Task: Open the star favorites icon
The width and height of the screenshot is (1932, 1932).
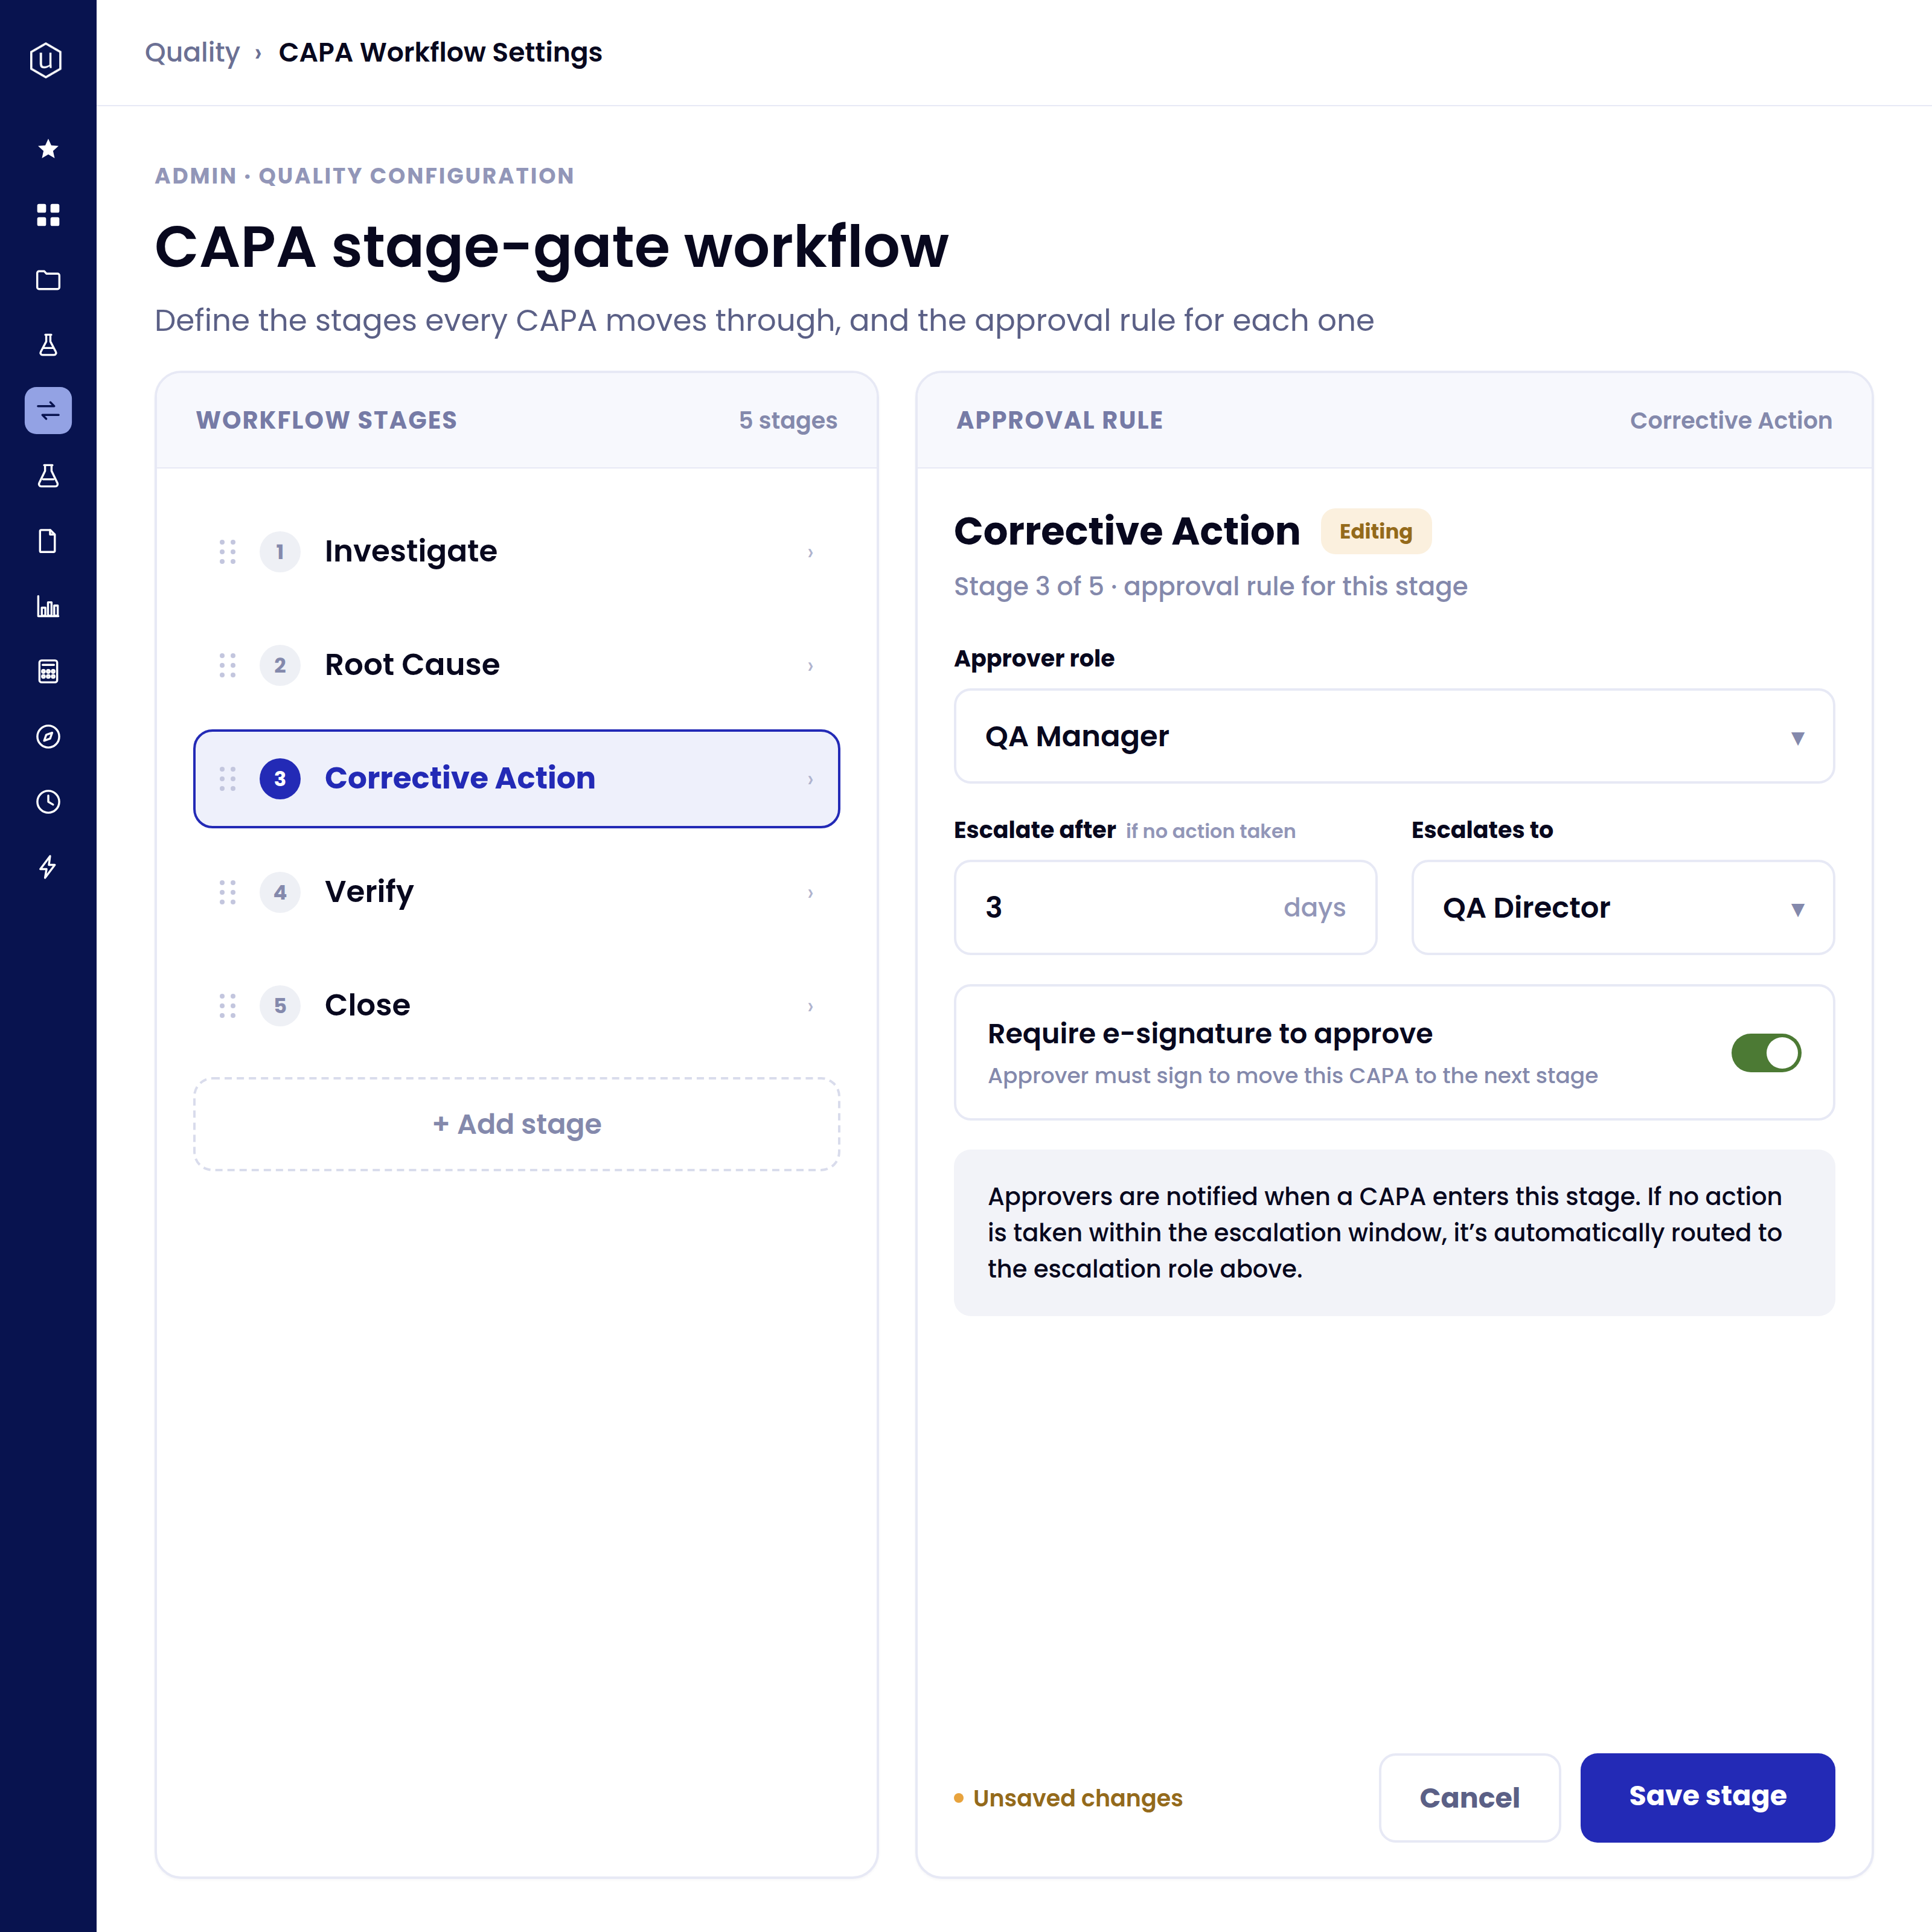Action: click(47, 149)
